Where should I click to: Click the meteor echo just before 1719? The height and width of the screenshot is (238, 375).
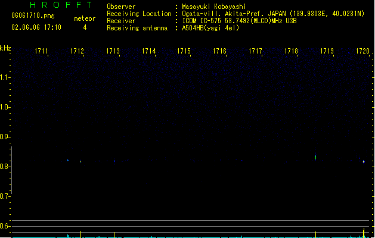point(316,157)
